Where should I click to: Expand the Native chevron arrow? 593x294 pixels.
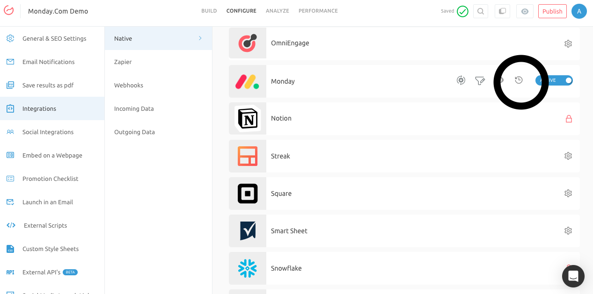point(200,38)
